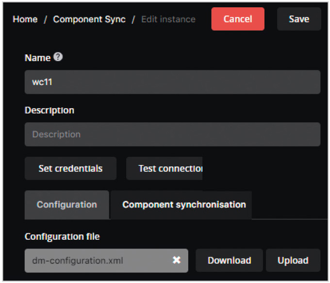
Task: Click the Name field label
Action: [x=37, y=58]
